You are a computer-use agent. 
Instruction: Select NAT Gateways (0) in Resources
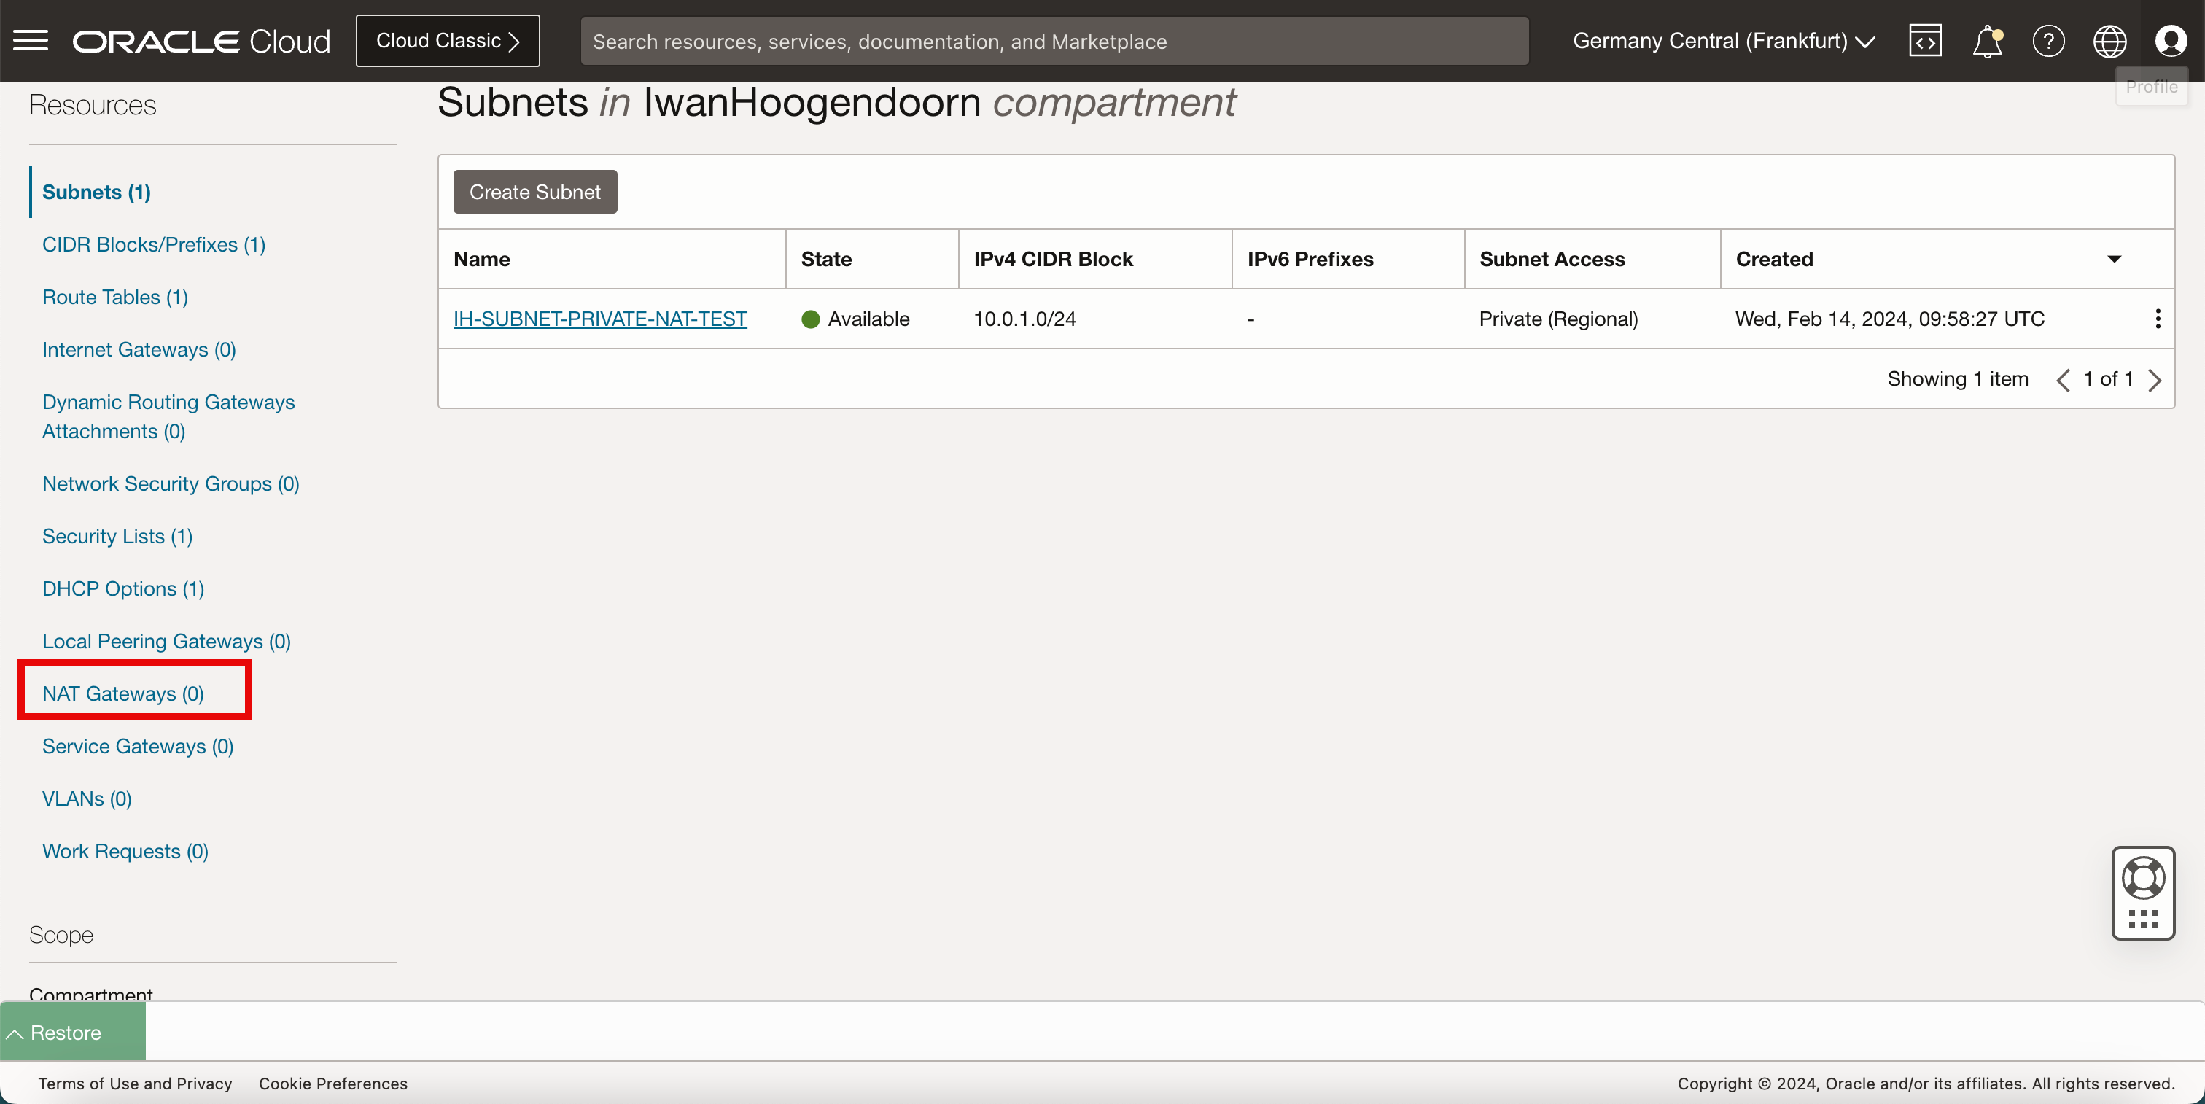(x=122, y=693)
